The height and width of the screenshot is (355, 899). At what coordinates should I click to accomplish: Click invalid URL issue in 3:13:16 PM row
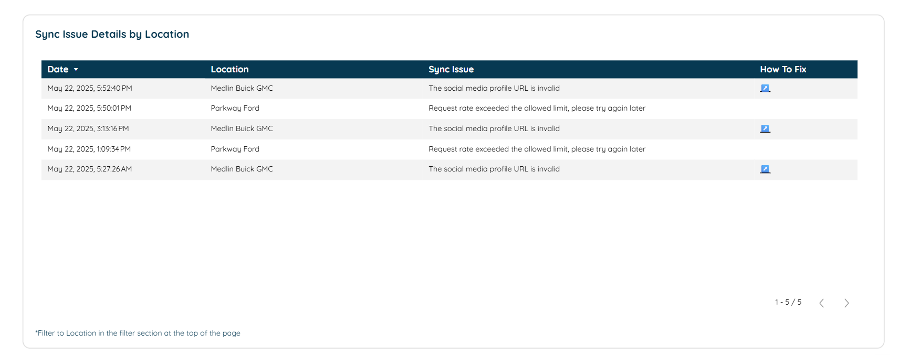pos(494,128)
